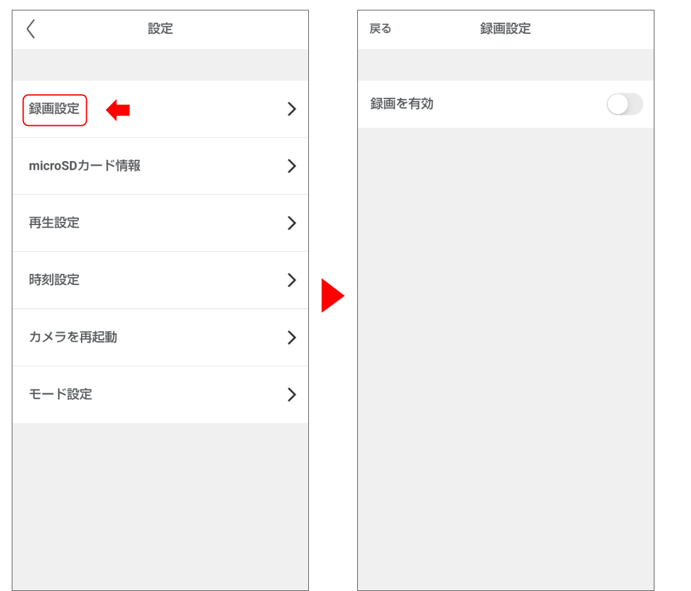Select the microSDカード情報 label

(85, 166)
